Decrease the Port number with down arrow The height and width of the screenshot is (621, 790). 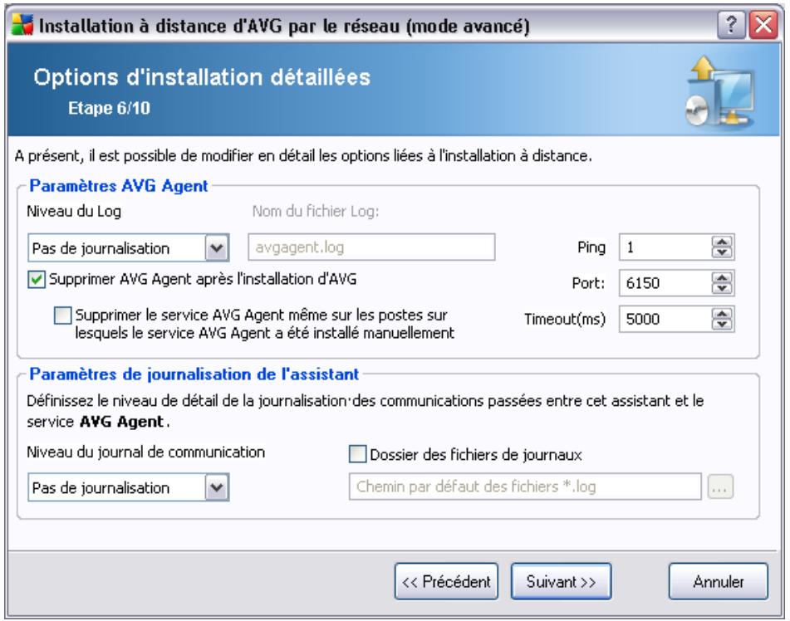tap(722, 289)
